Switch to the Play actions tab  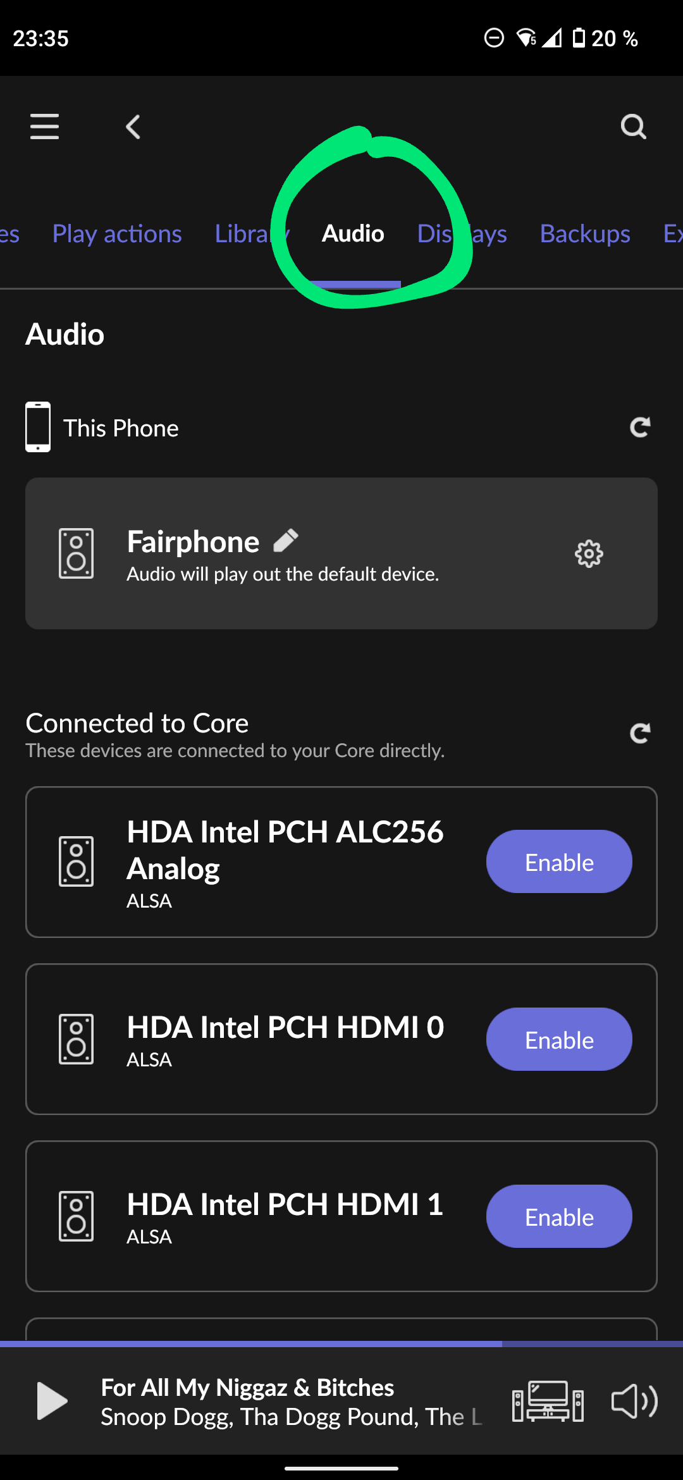pos(117,234)
